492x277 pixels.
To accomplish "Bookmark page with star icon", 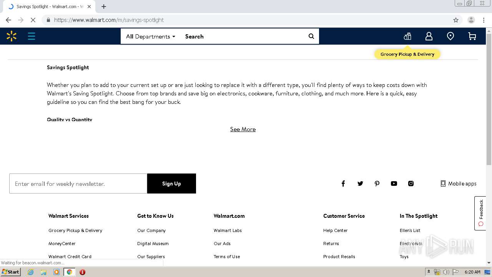I will 456,20.
